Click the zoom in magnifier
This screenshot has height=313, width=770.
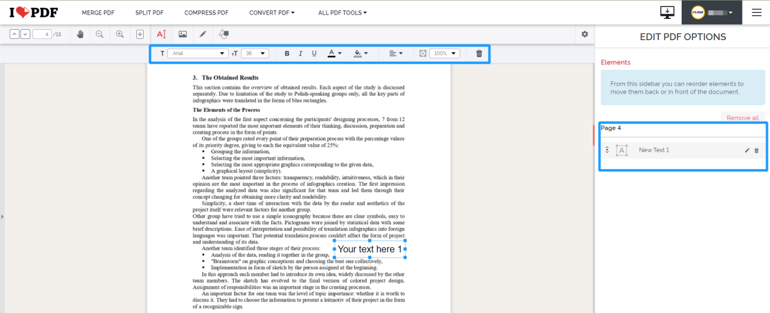pyautogui.click(x=120, y=35)
